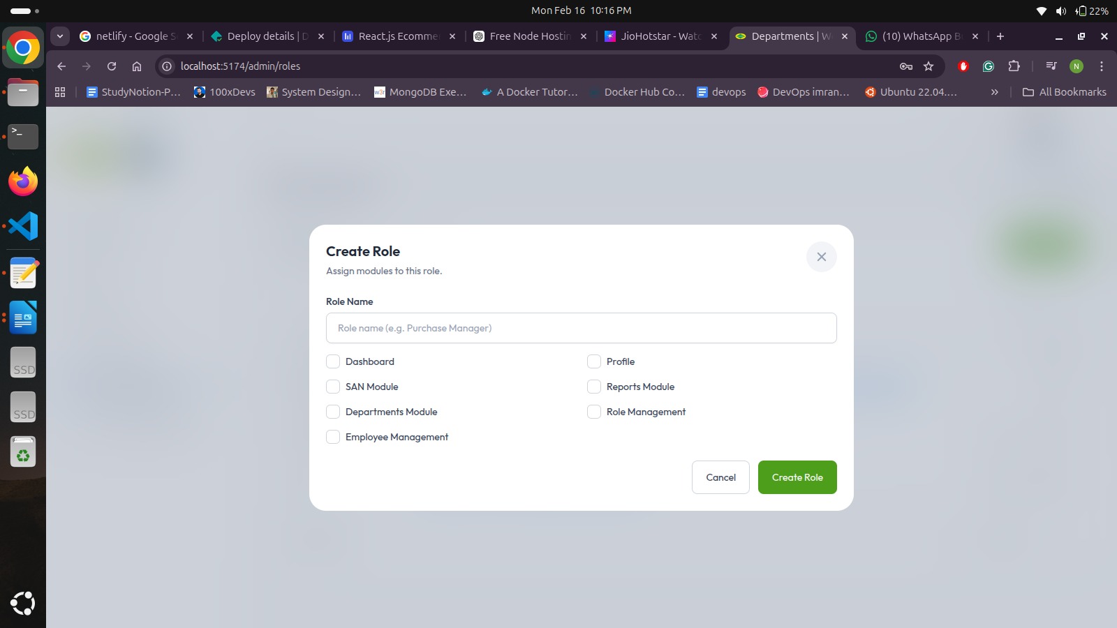Close the Create Role dialog with X

pyautogui.click(x=821, y=257)
